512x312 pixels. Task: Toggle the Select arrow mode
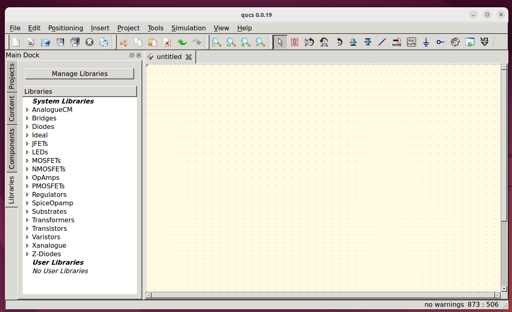pyautogui.click(x=280, y=42)
